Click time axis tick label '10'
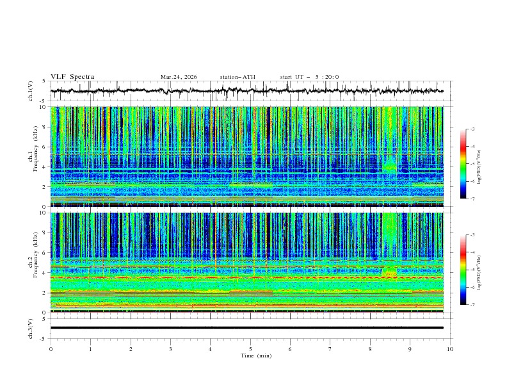This screenshot has width=507, height=392. [x=450, y=349]
